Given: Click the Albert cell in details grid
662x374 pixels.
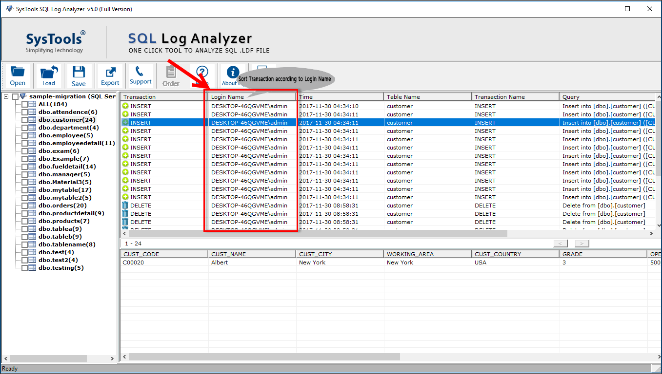Looking at the screenshot, I should coord(252,262).
